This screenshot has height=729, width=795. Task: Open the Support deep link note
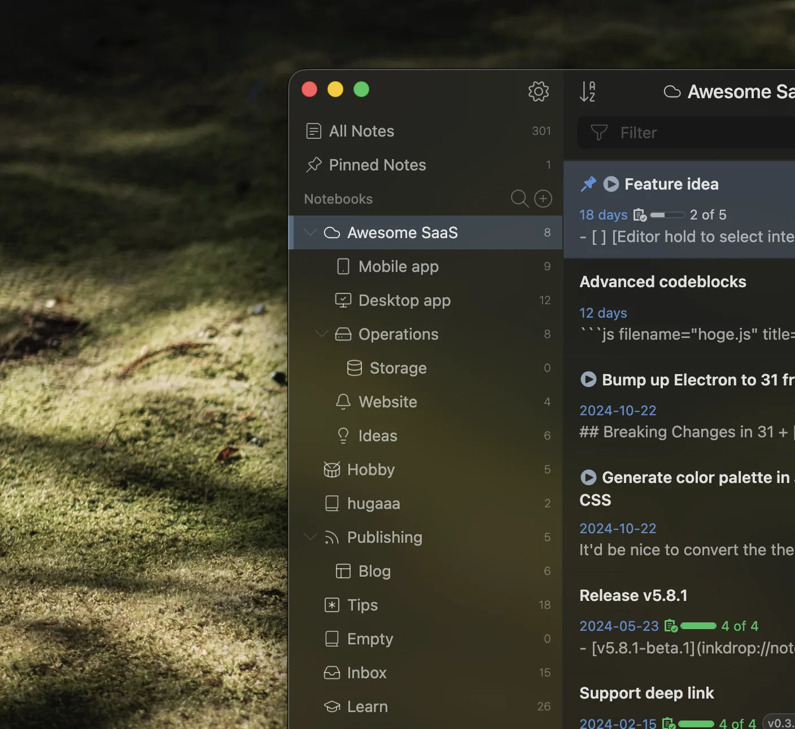click(x=679, y=700)
